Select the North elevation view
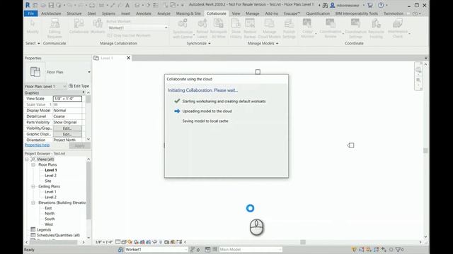This screenshot has height=254, width=453. click(50, 213)
